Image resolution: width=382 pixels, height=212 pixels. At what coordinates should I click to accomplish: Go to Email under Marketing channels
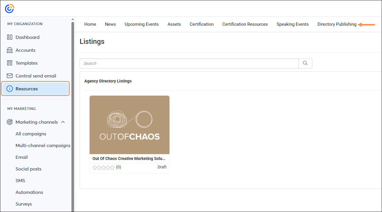tap(22, 157)
